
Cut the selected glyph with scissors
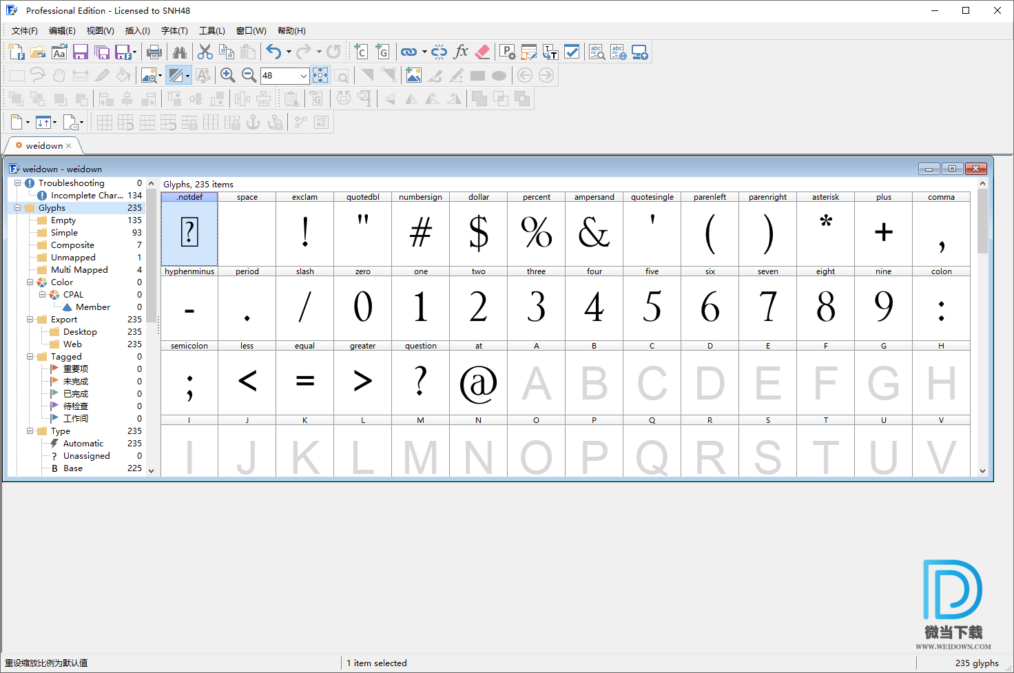205,52
